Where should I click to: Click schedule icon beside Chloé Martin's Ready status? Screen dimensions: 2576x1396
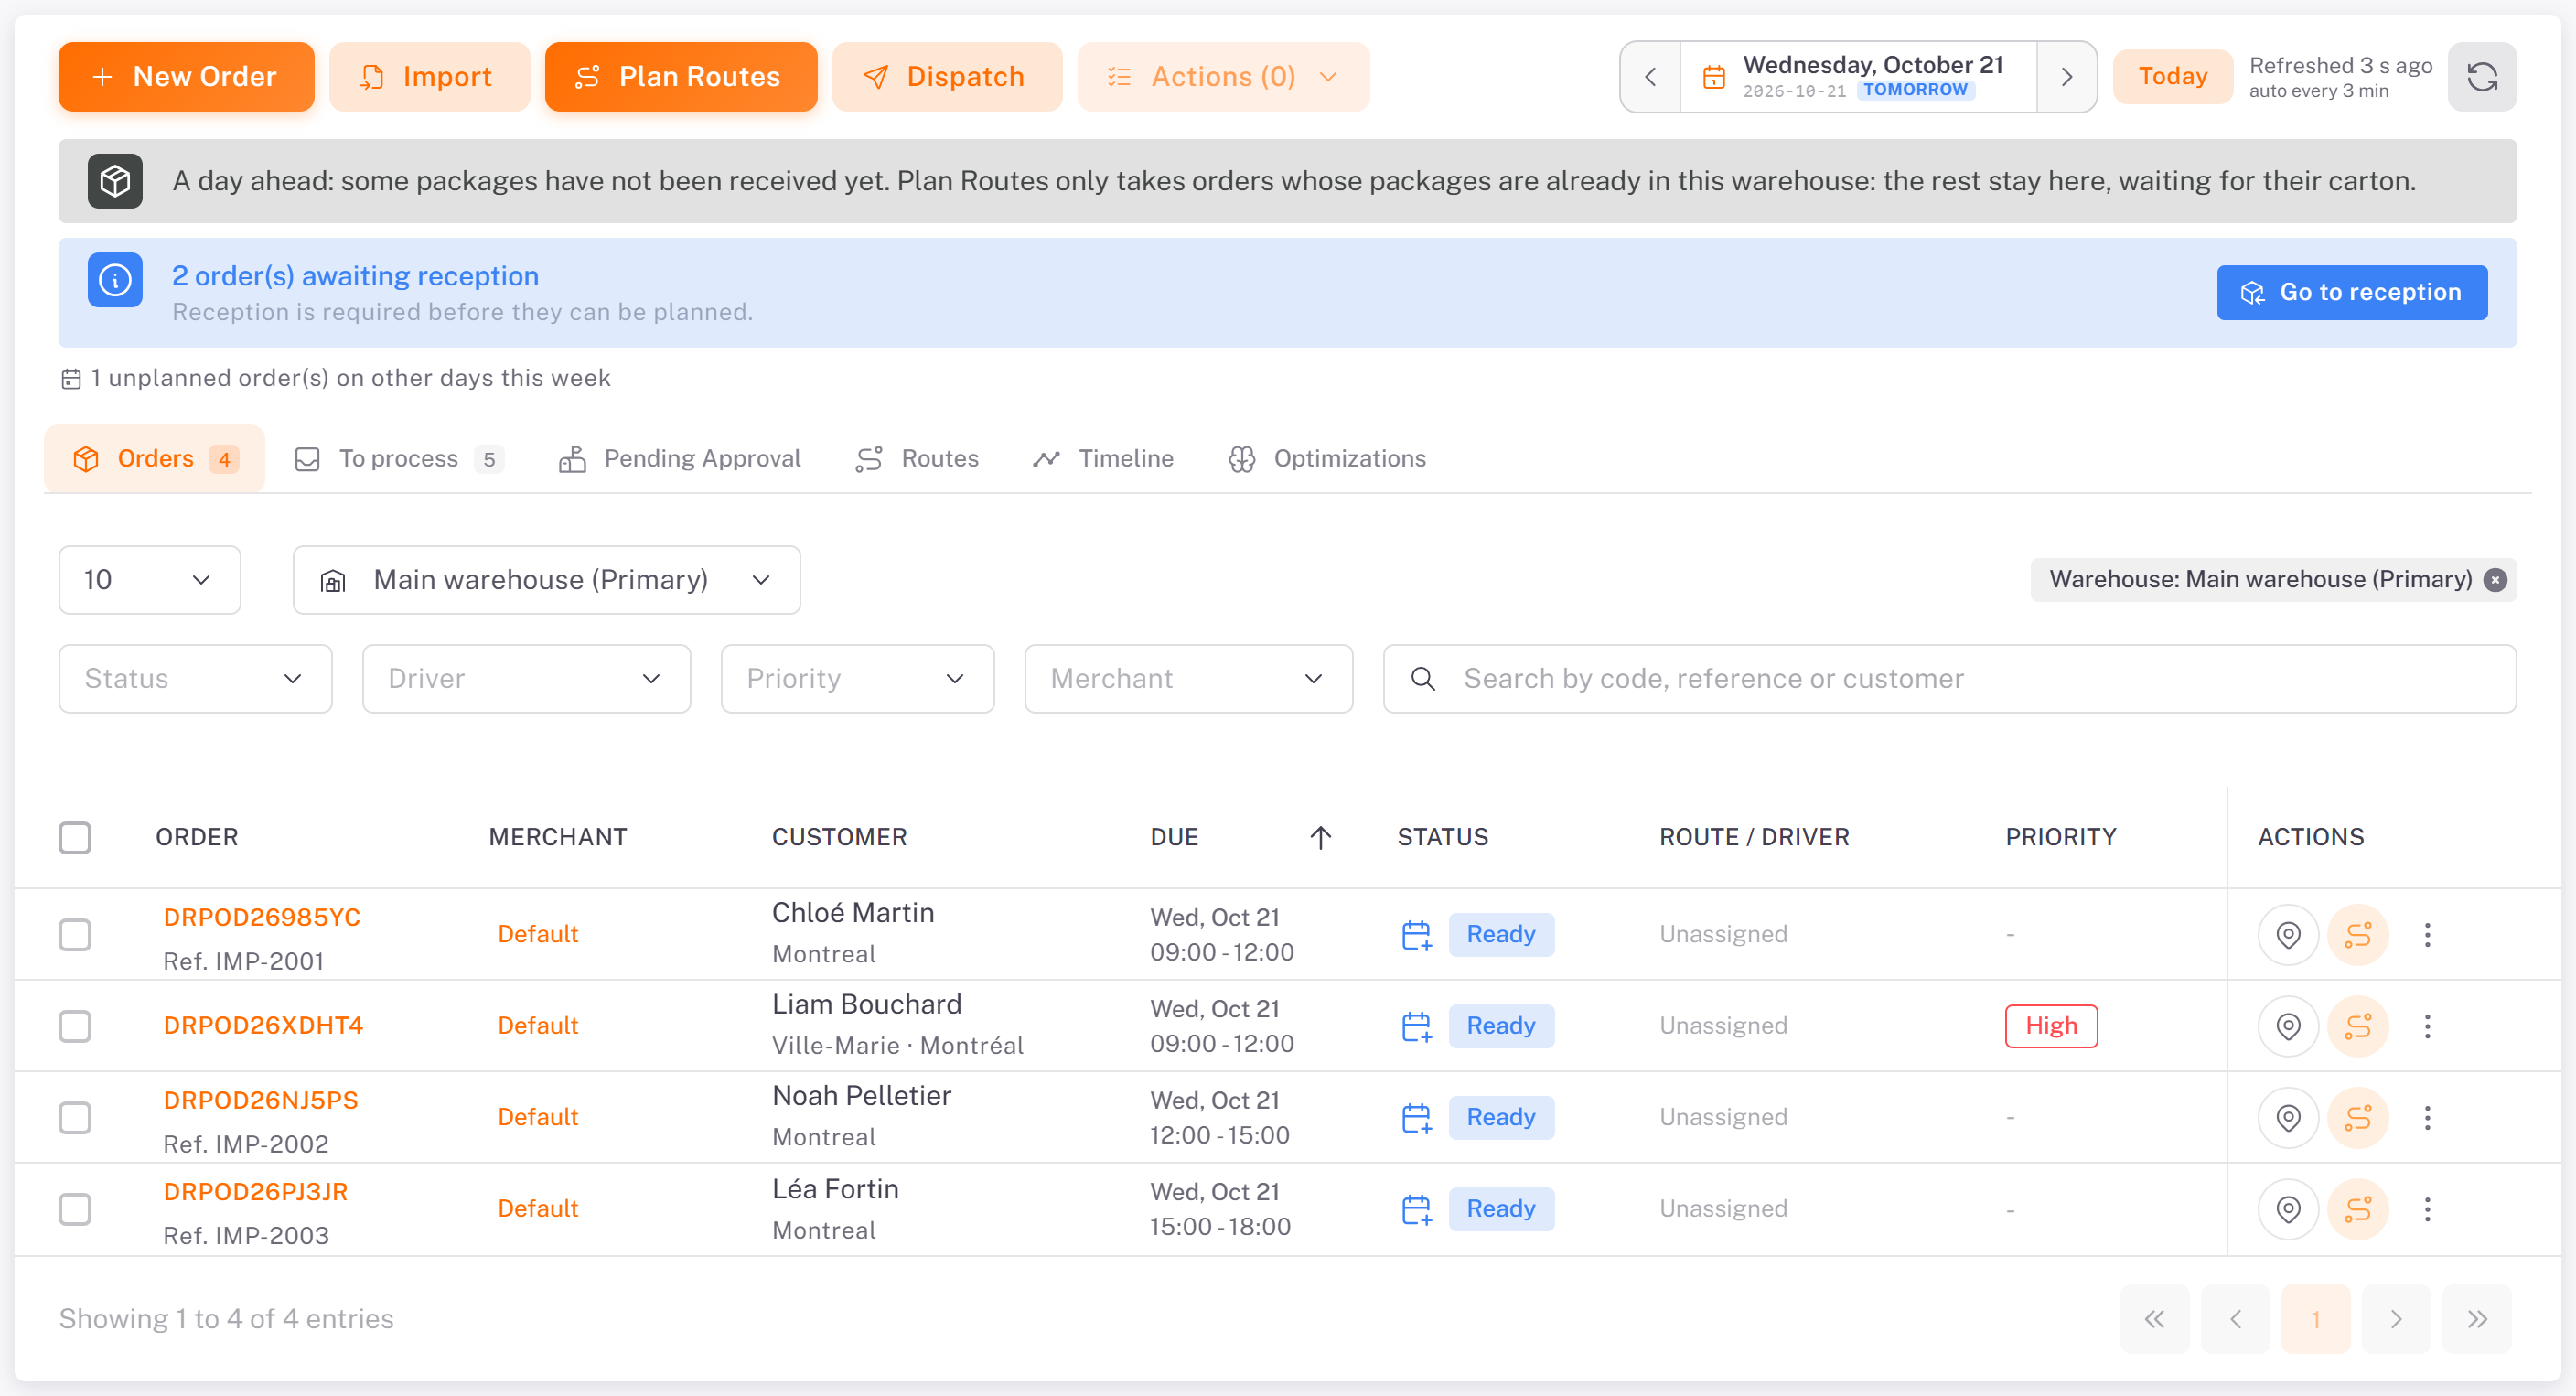coord(1416,934)
